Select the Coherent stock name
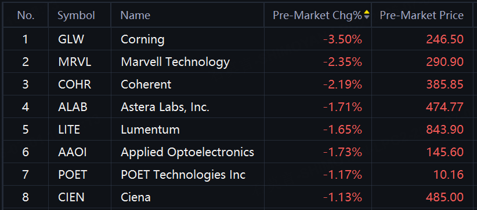The height and width of the screenshot is (210, 477). (146, 84)
